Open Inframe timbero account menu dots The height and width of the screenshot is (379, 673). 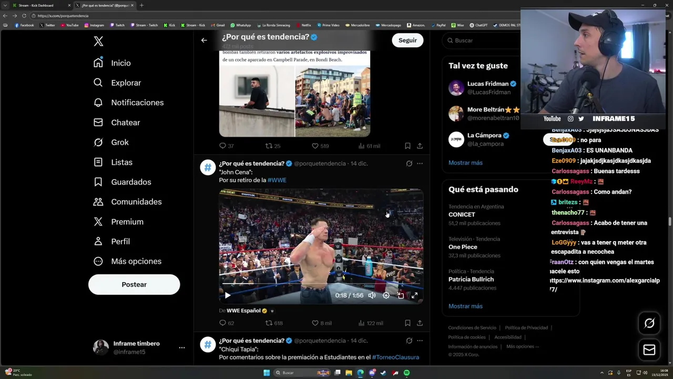pos(181,347)
